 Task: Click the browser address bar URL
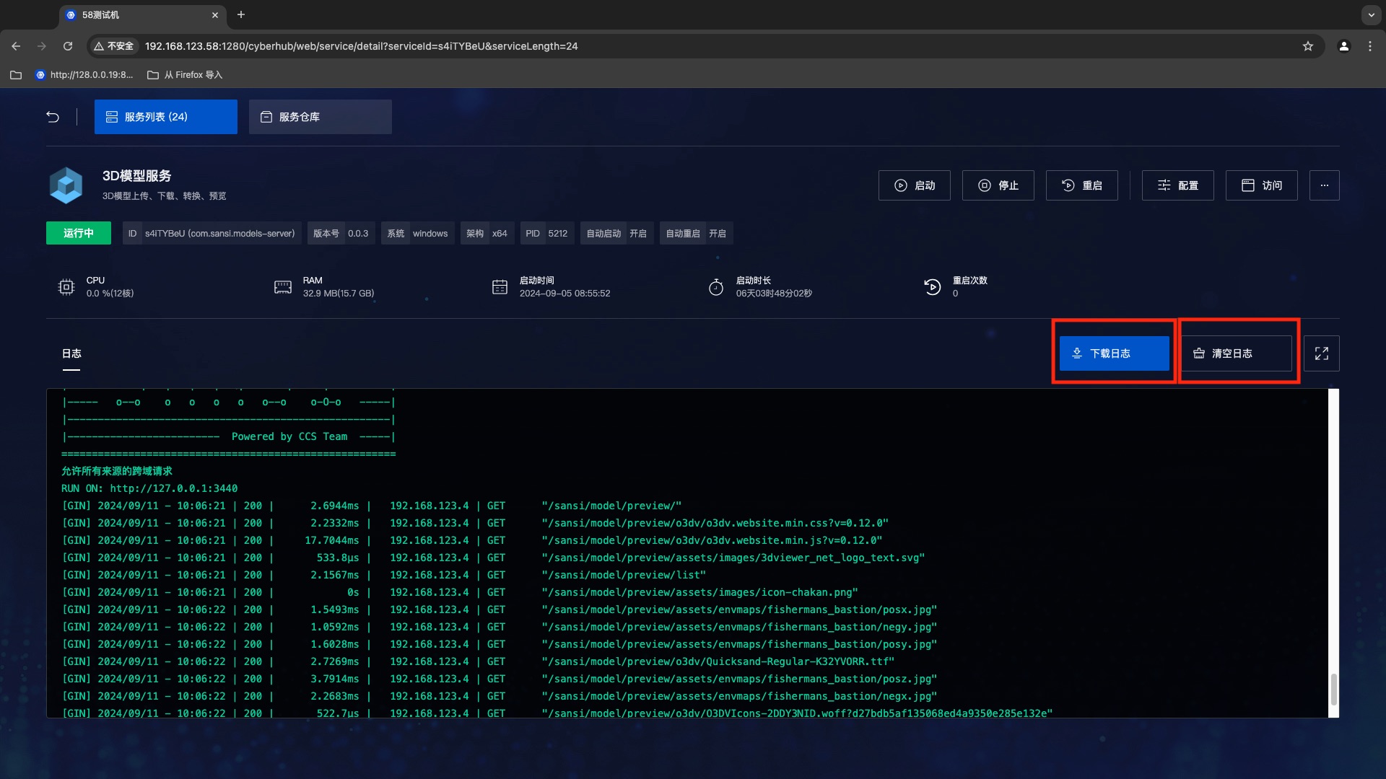coord(361,46)
